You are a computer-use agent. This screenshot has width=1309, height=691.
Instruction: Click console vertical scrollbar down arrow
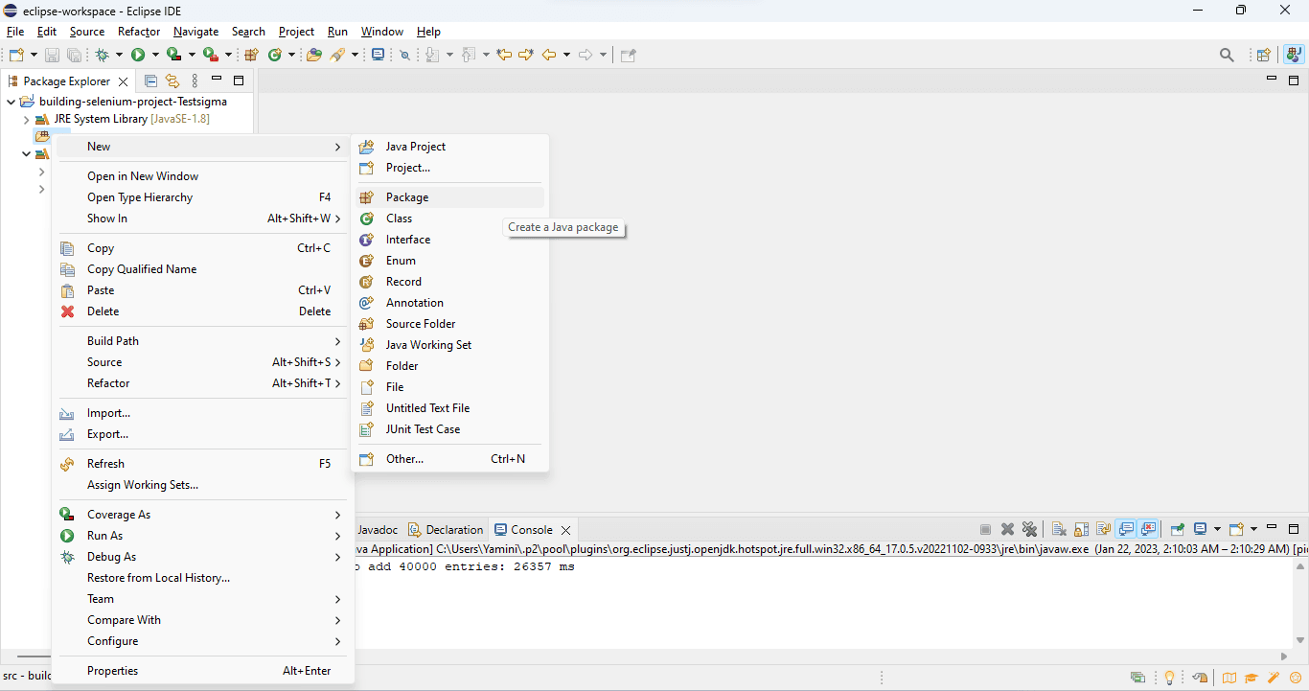(x=1300, y=640)
